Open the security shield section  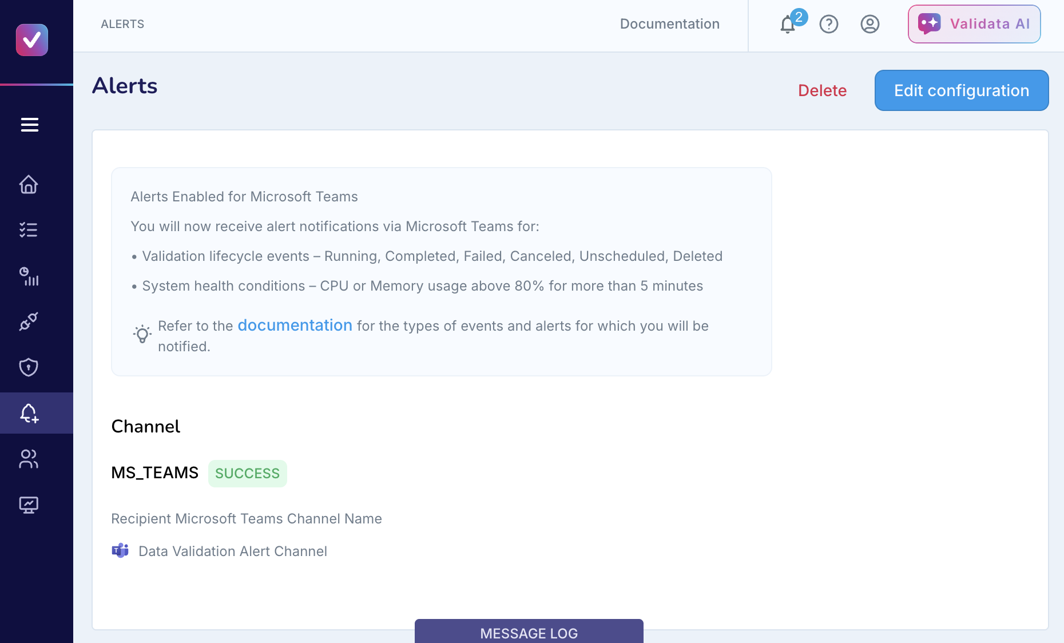(28, 367)
